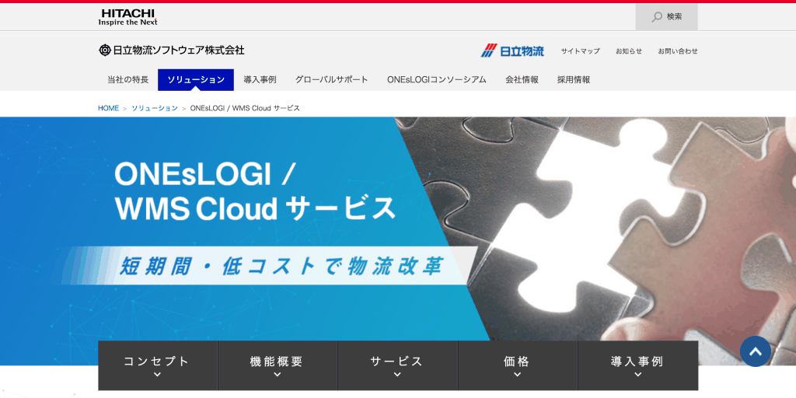Viewport: 796px width, 398px height.
Task: Click the 日立物流 striped brand logo
Action: (512, 51)
